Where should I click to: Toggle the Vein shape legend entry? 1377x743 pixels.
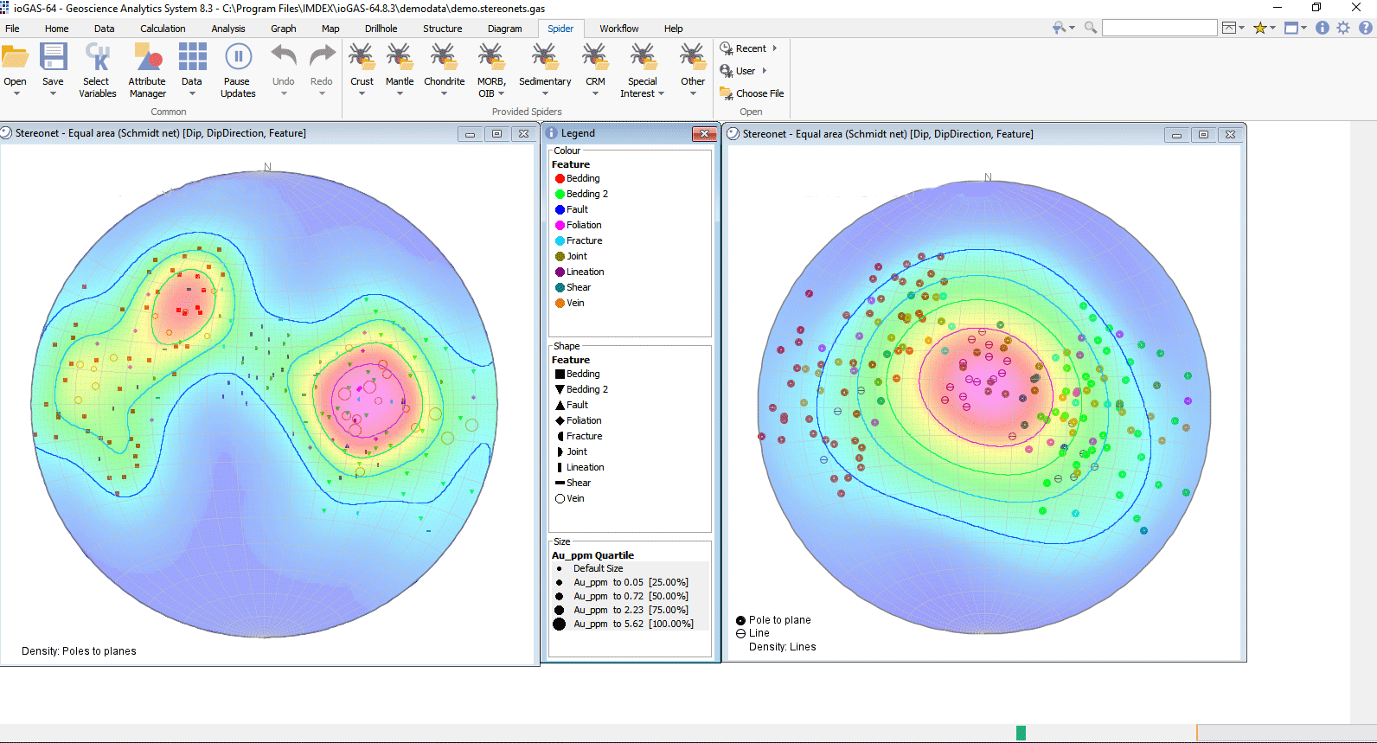[575, 498]
